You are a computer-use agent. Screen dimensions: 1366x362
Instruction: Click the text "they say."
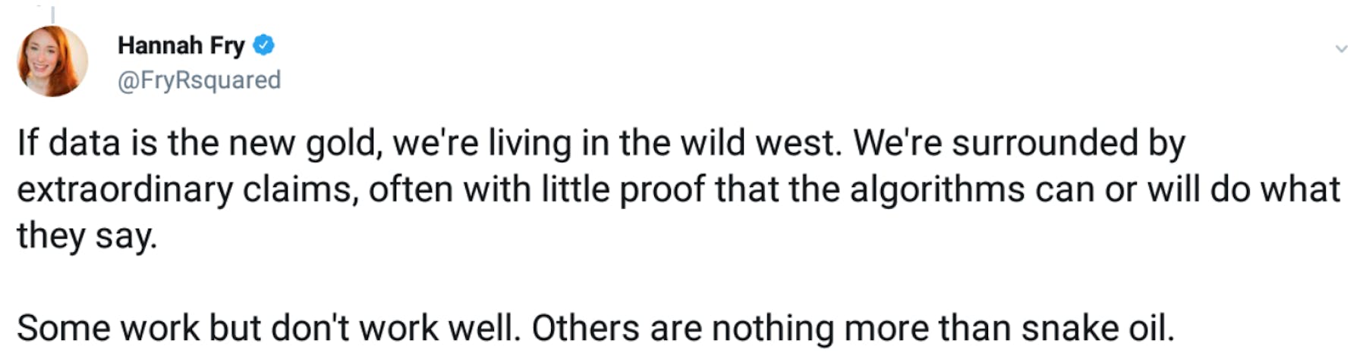tap(87, 236)
